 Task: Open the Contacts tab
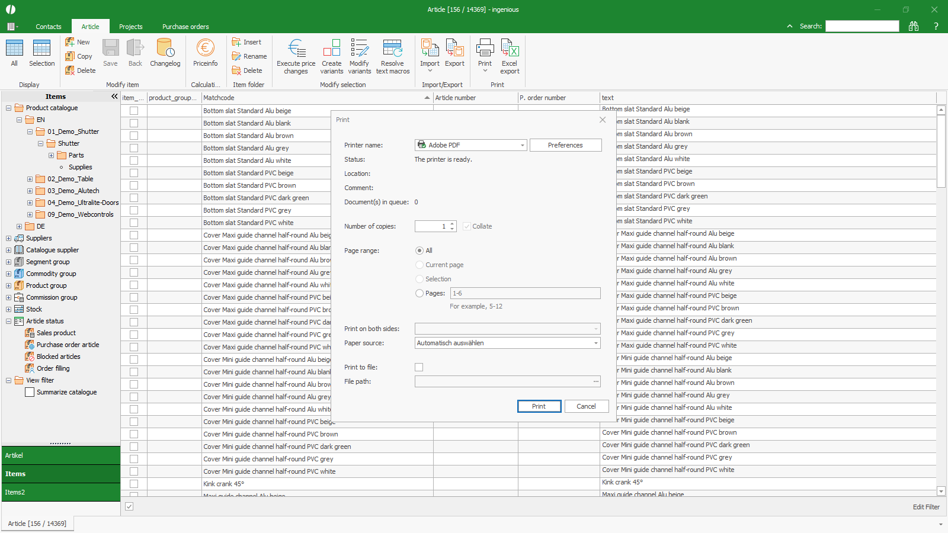tap(48, 27)
